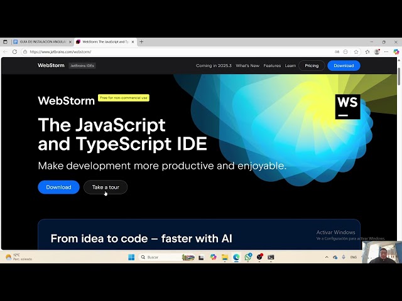Click the page vertical scrollbar thumb

(x=399, y=77)
